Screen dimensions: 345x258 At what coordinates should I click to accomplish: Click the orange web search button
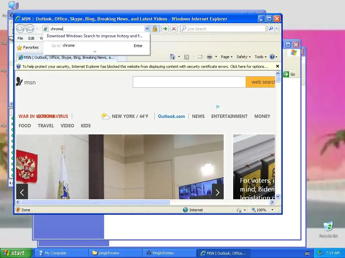pos(260,82)
